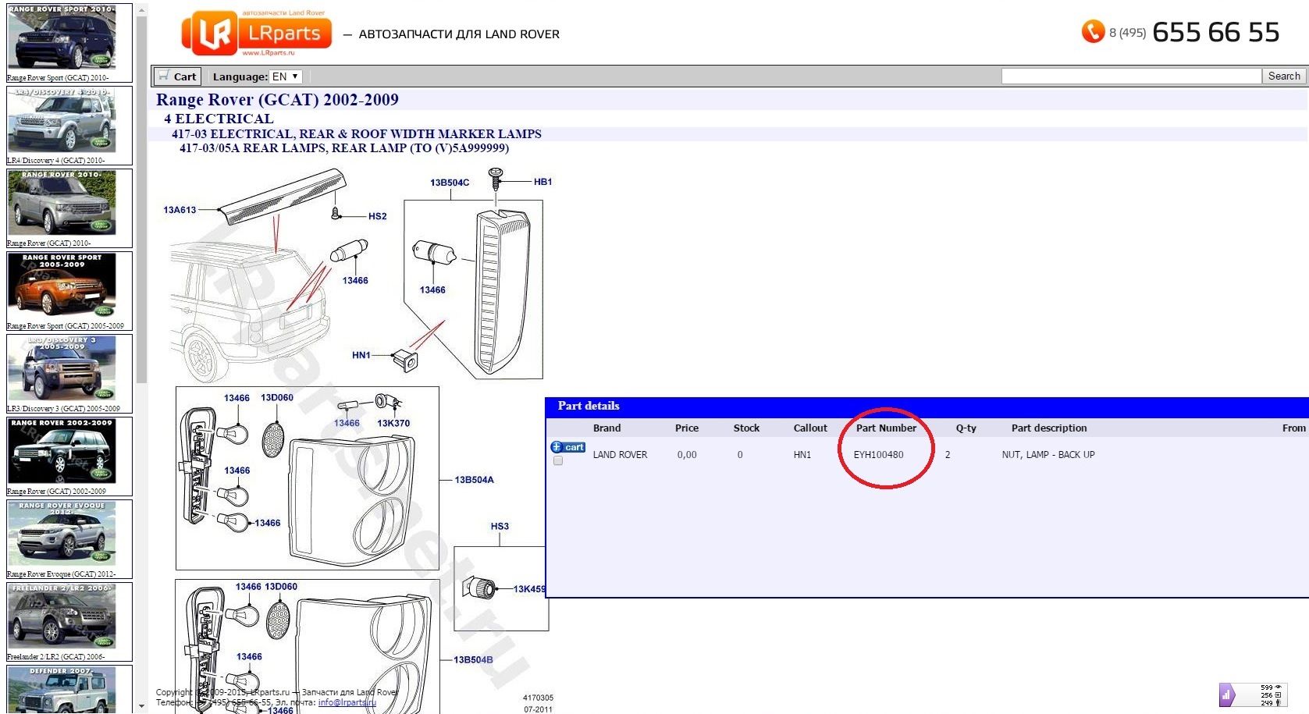Viewport: 1309px width, 714px height.
Task: Click description NUT, LAMP - BACK UP
Action: click(x=1048, y=455)
